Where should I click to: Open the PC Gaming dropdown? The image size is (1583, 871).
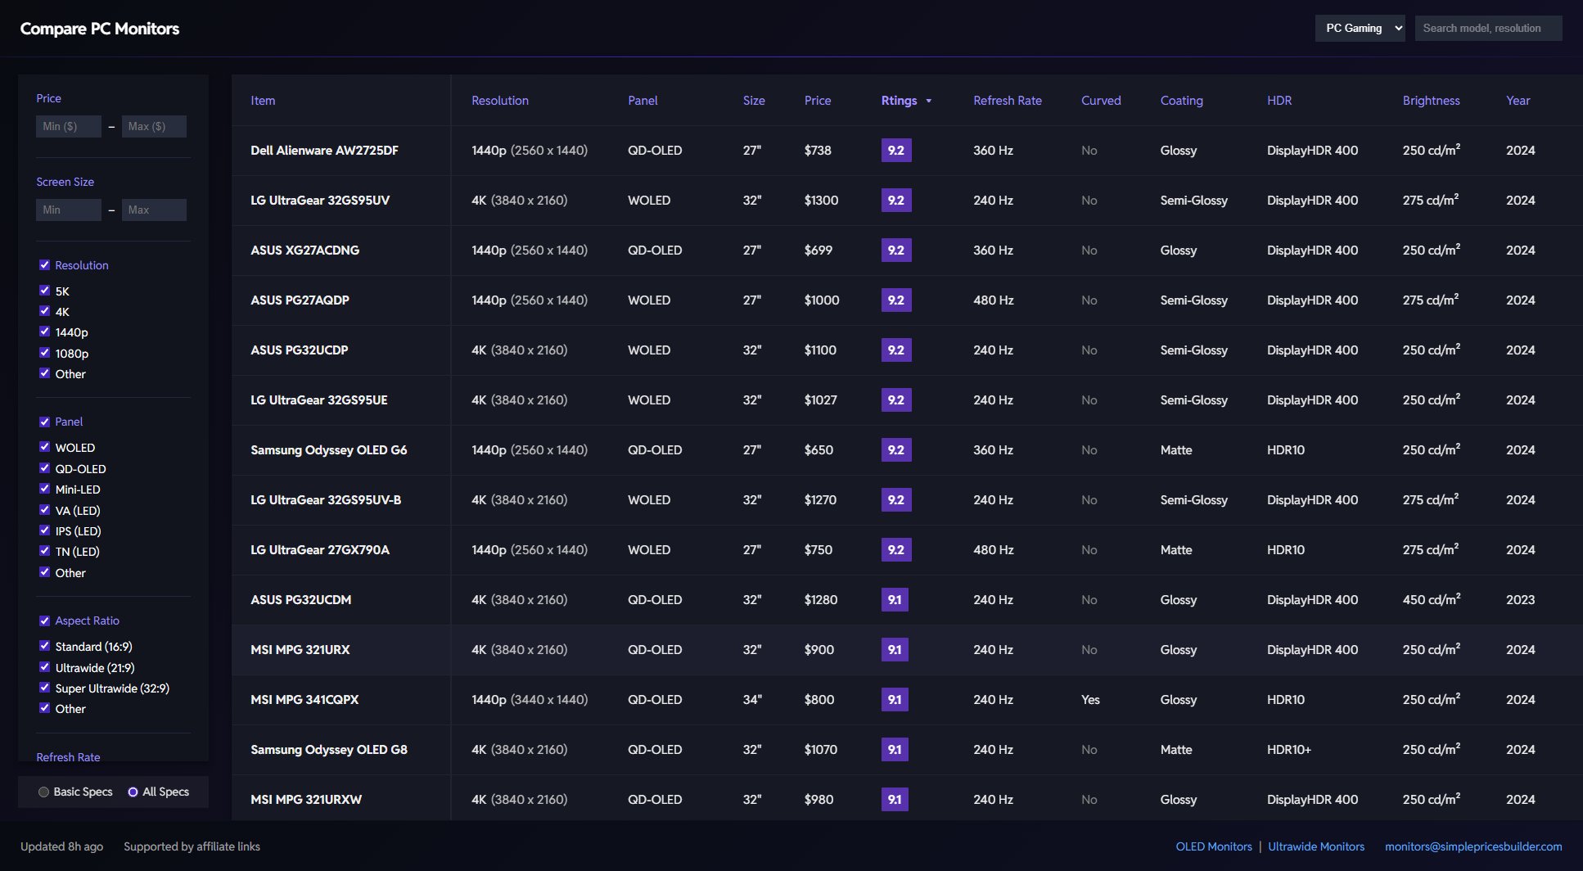tap(1360, 29)
